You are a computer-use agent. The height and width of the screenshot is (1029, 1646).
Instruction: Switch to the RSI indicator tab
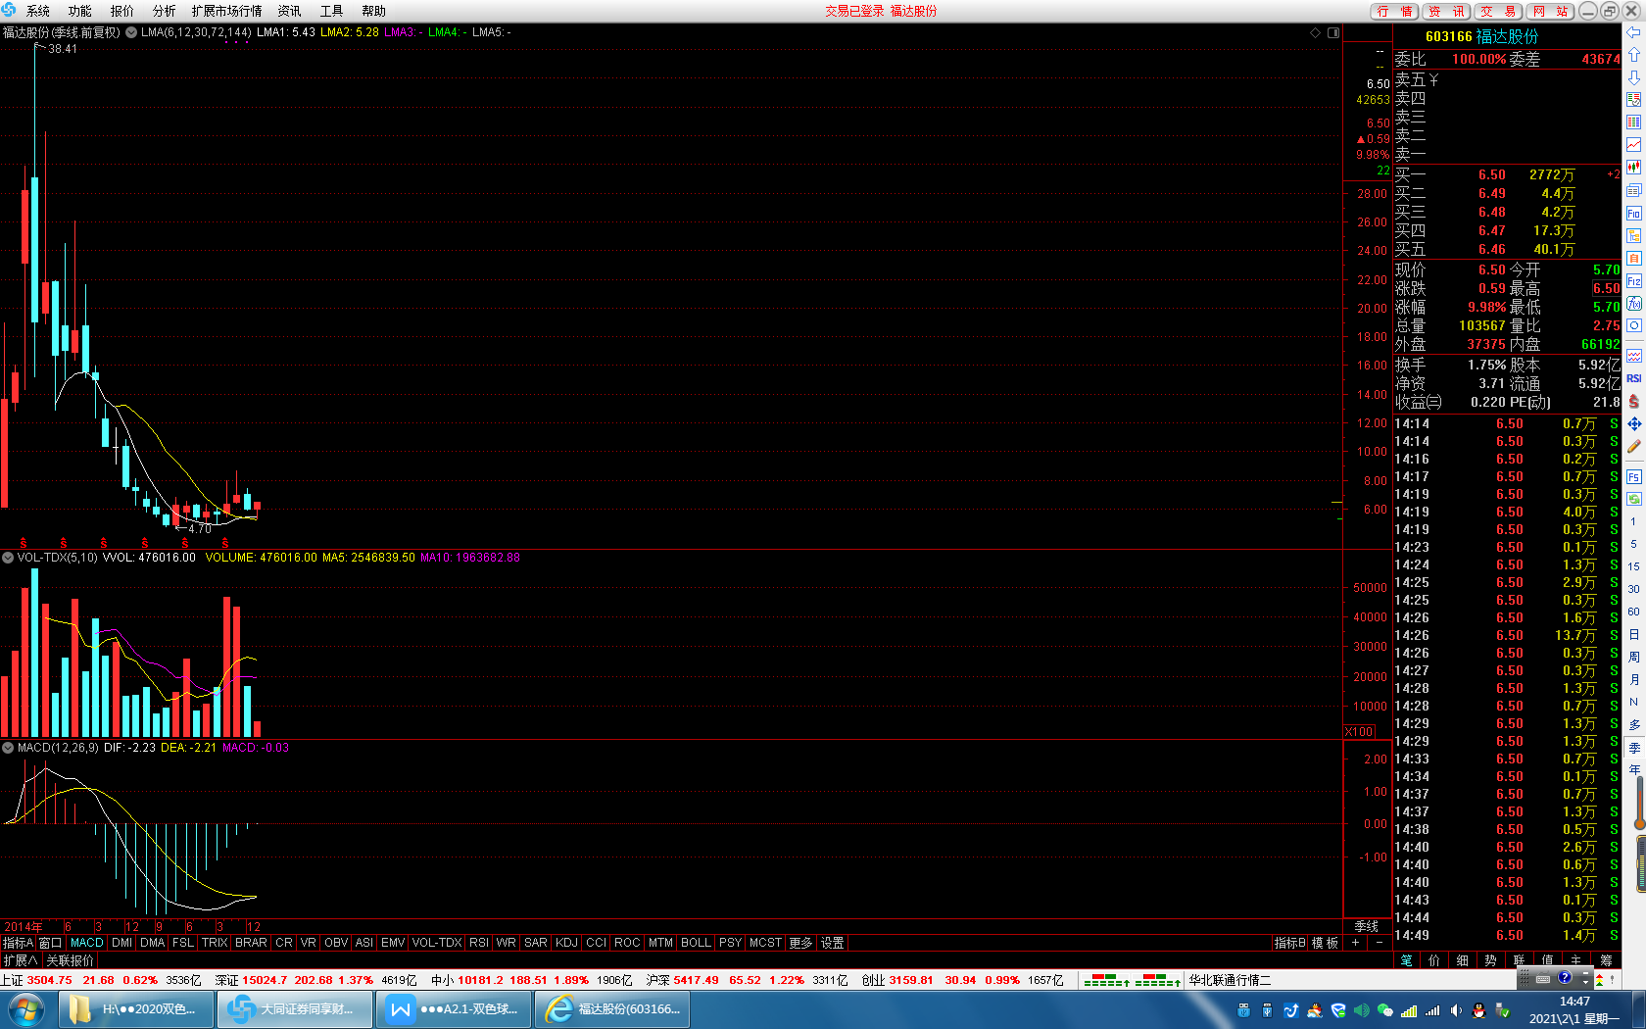(478, 943)
